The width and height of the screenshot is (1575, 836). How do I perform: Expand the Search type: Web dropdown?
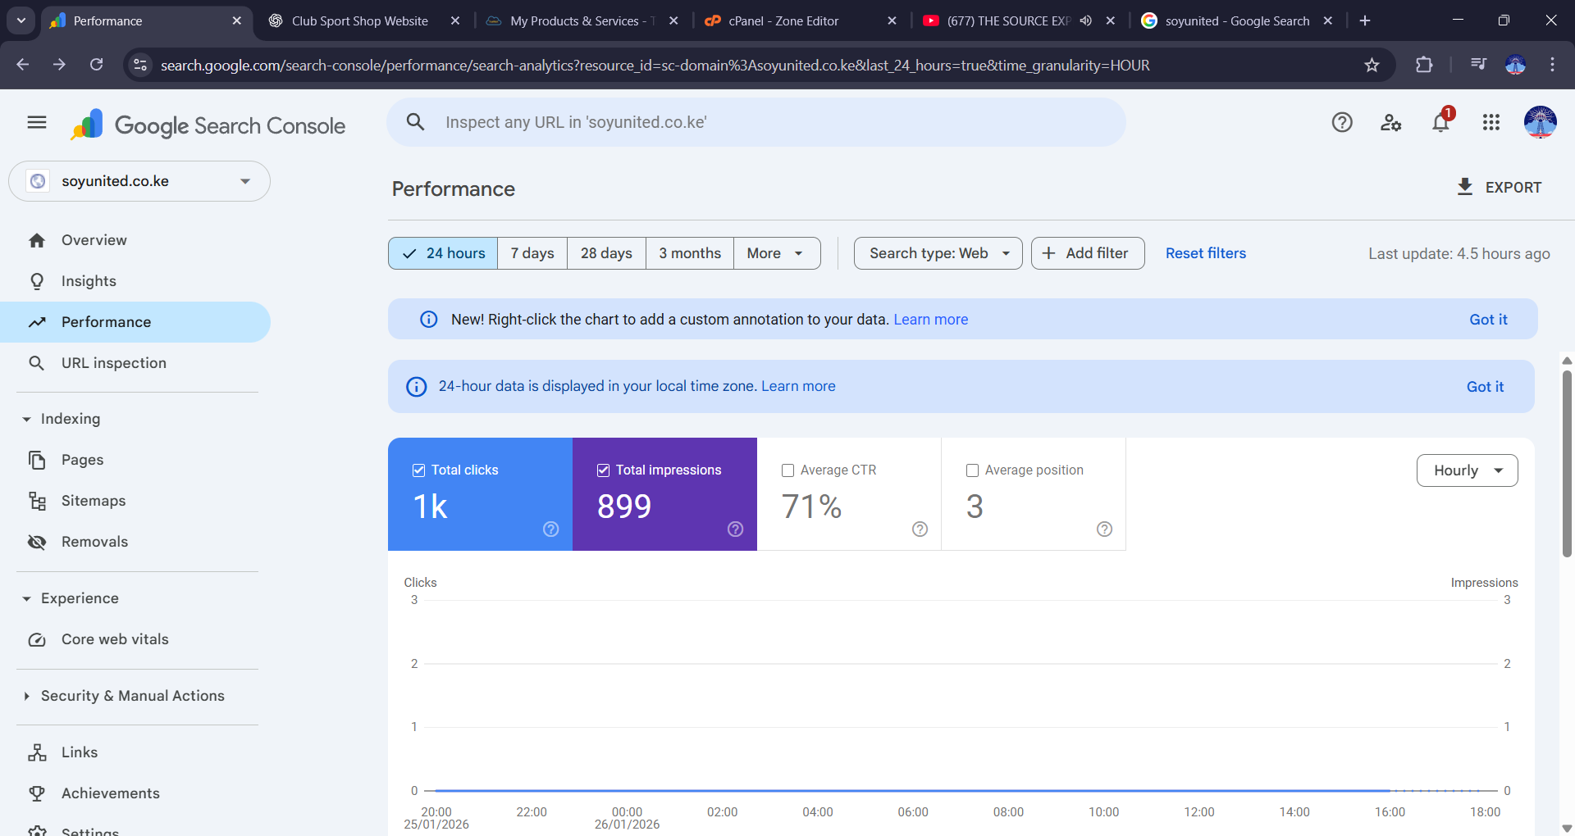click(938, 253)
